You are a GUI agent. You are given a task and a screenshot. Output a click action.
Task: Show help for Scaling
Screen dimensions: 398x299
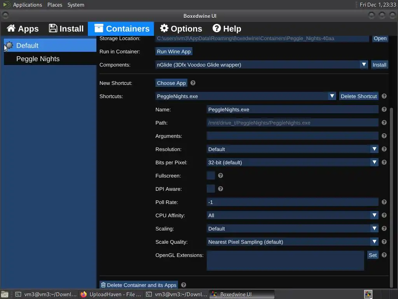pos(384,228)
